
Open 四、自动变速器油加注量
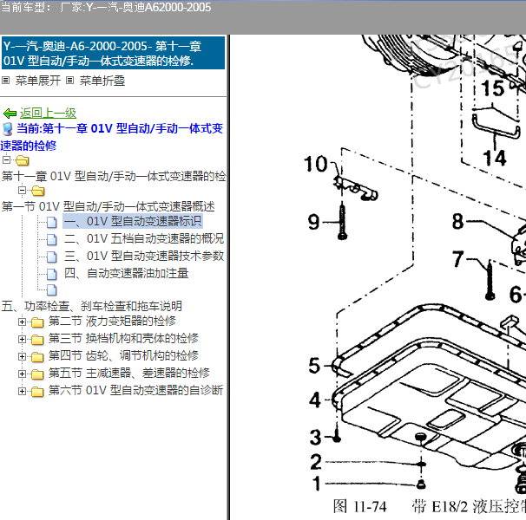click(126, 273)
